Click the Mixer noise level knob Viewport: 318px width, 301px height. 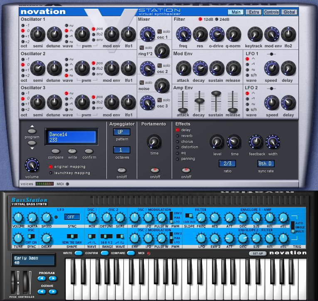(x=162, y=86)
